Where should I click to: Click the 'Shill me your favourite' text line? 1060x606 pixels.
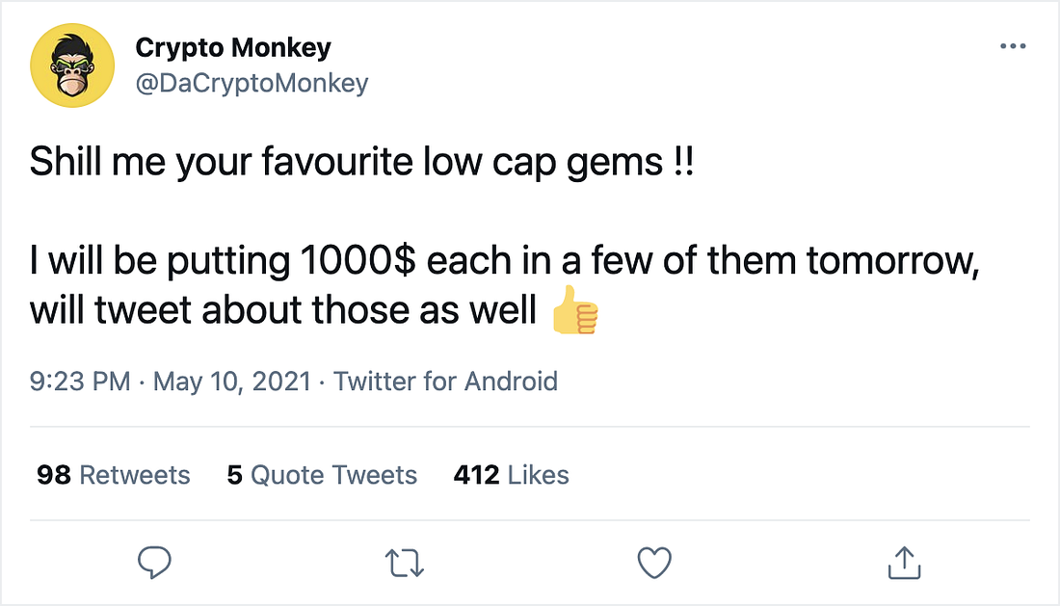click(361, 163)
